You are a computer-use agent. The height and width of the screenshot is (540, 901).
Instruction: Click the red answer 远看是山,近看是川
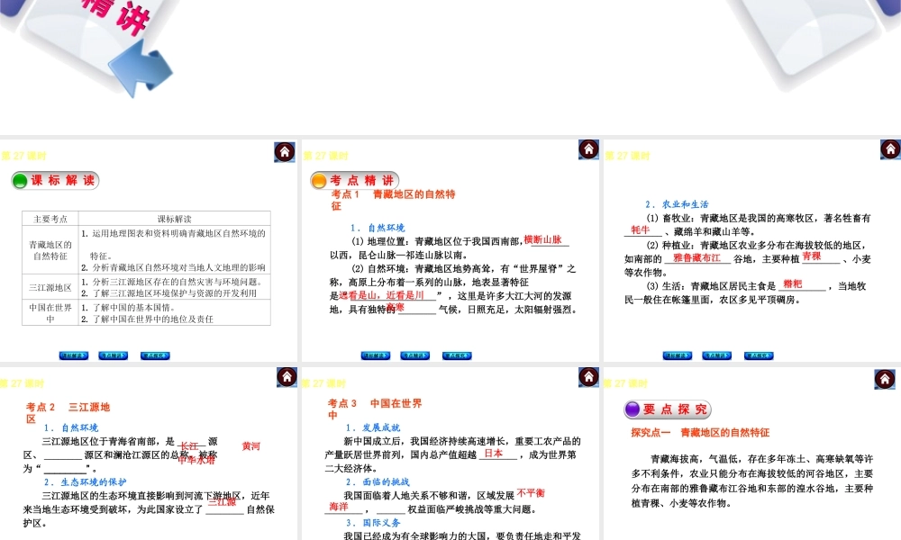click(x=381, y=295)
